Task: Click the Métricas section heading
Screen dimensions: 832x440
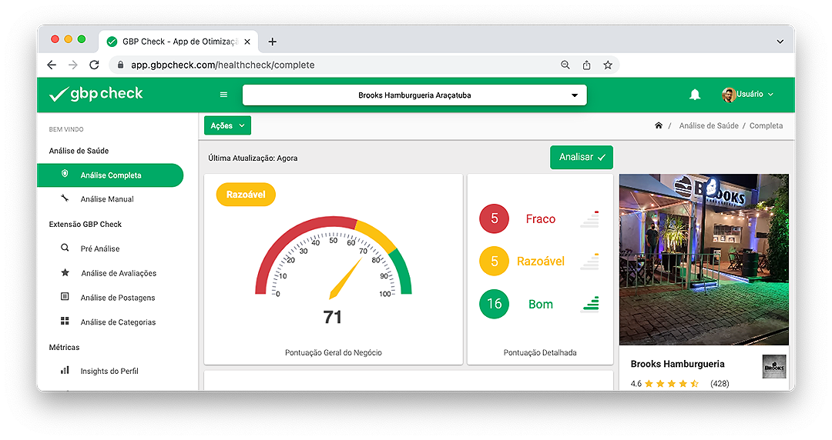Action: pos(64,347)
